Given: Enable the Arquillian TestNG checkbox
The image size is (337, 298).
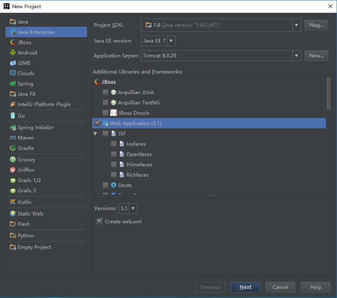Looking at the screenshot, I should pos(105,103).
